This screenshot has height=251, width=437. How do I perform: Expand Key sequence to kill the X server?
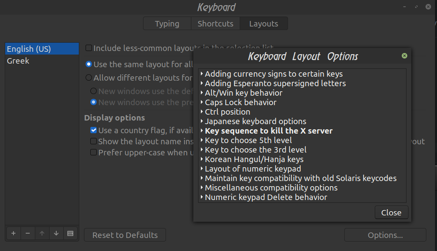(x=202, y=131)
